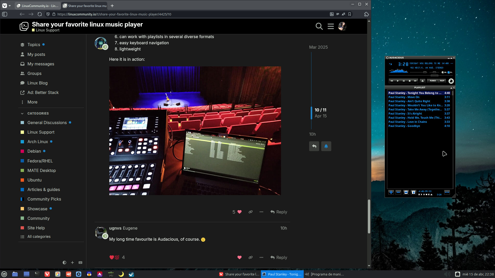The width and height of the screenshot is (495, 278).
Task: Click the Audacious song seek bar handle
Action: point(434,76)
